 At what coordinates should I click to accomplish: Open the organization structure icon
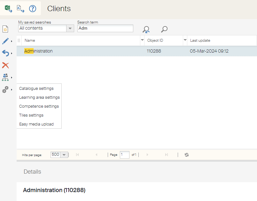(5, 77)
